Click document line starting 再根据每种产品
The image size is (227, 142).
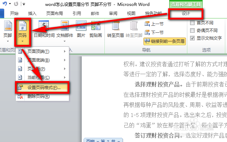click(x=175, y=105)
